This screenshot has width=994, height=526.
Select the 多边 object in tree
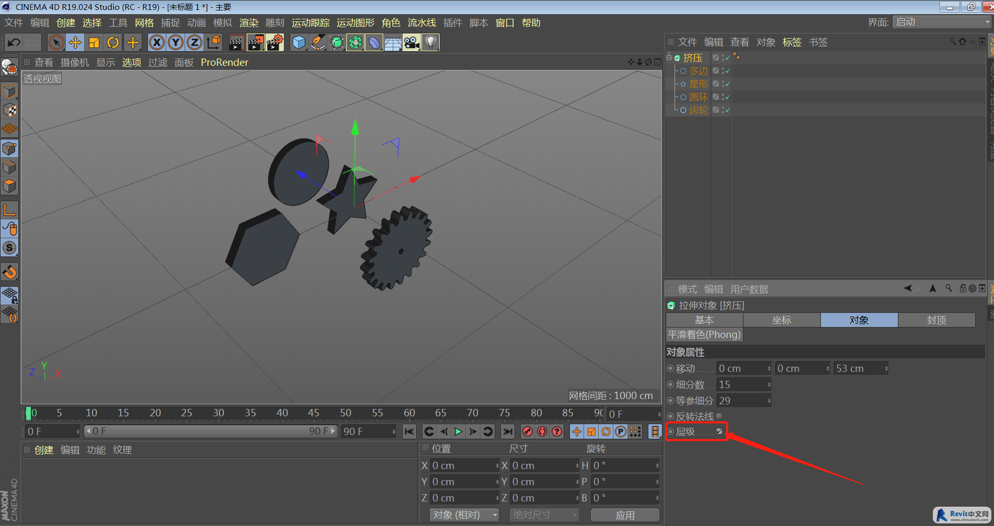(698, 71)
